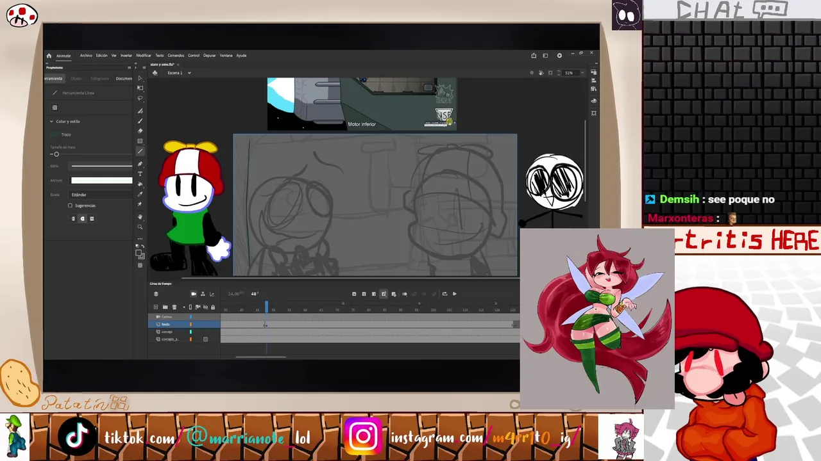Screen dimensions: 821x461
Task: Open the Propiedades panel options menu
Action: tap(129, 67)
